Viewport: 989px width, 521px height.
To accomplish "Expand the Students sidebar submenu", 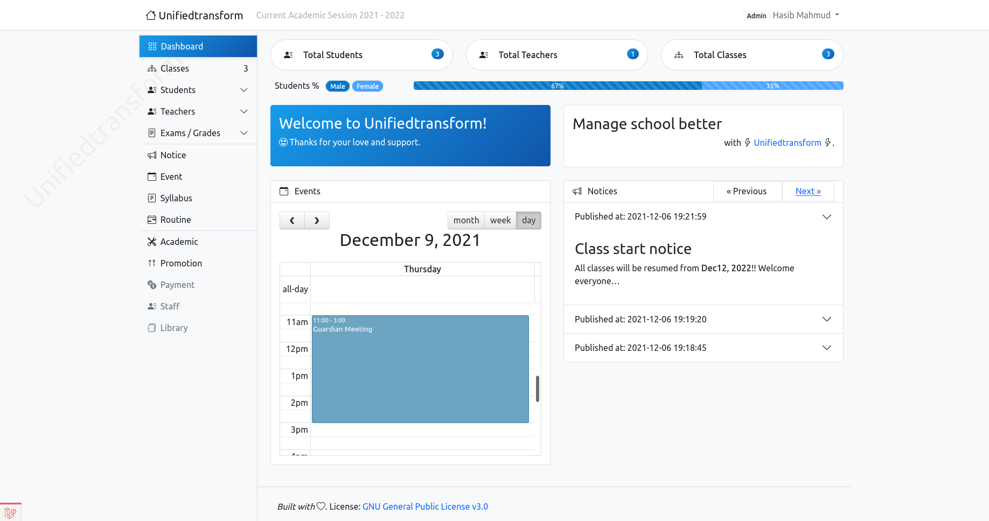I will (244, 90).
